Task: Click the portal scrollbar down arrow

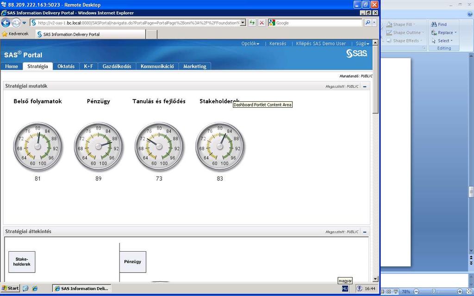Action: tap(375, 279)
